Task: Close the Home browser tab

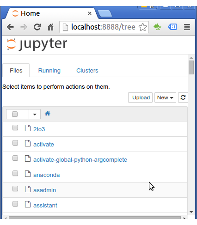Action: pos(90,13)
